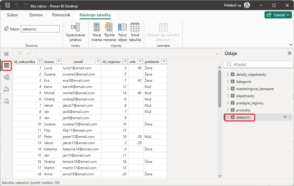The height and width of the screenshot is (186, 294).
Task: Click cell lucia1@email.com
Action: coord(81,68)
